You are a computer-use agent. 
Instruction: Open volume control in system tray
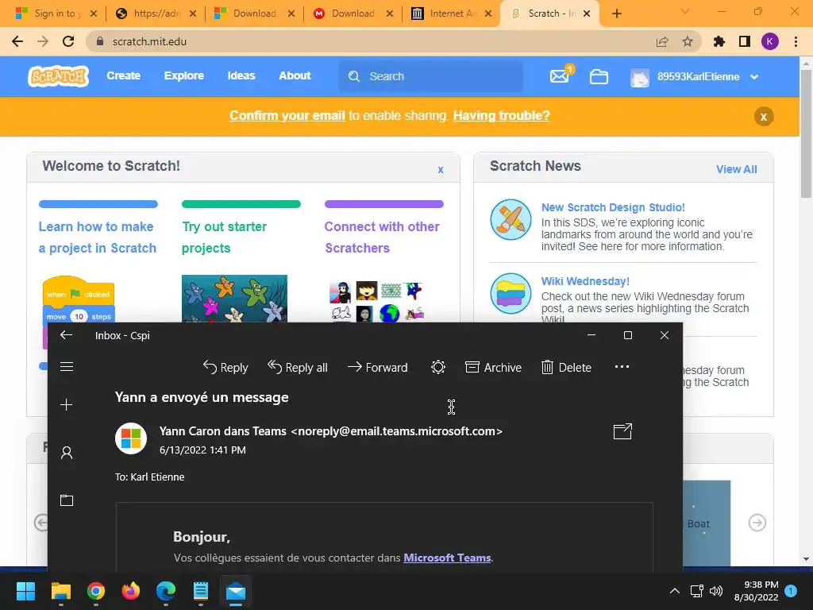point(716,591)
